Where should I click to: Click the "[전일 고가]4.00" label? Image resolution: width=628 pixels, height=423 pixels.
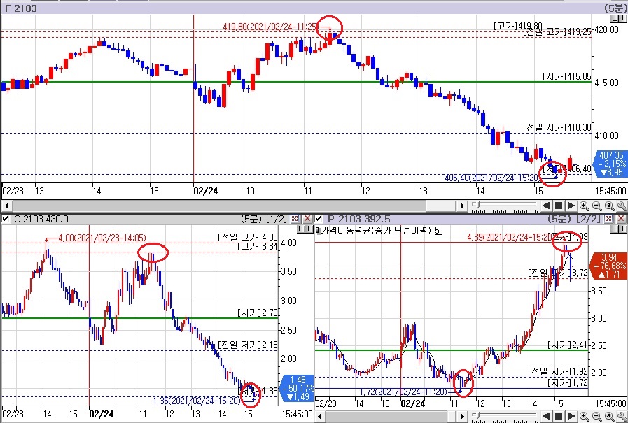(248, 237)
